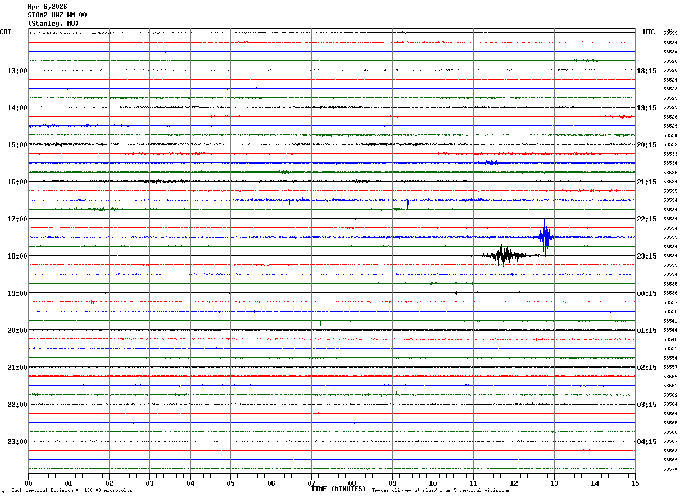This screenshot has height=498, width=680.
Task: Click the CDT timezone label
Action: (x=6, y=32)
